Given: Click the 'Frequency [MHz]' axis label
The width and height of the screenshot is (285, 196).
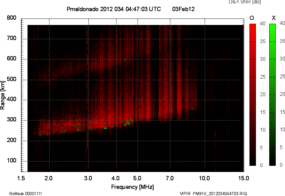Looking at the screenshot, I should tap(133, 187).
